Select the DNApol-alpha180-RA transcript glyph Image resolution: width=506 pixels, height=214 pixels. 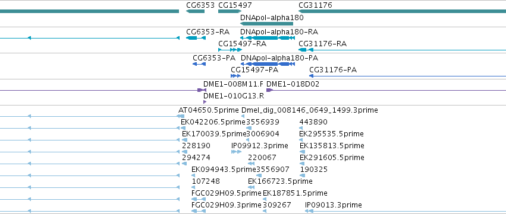268,38
